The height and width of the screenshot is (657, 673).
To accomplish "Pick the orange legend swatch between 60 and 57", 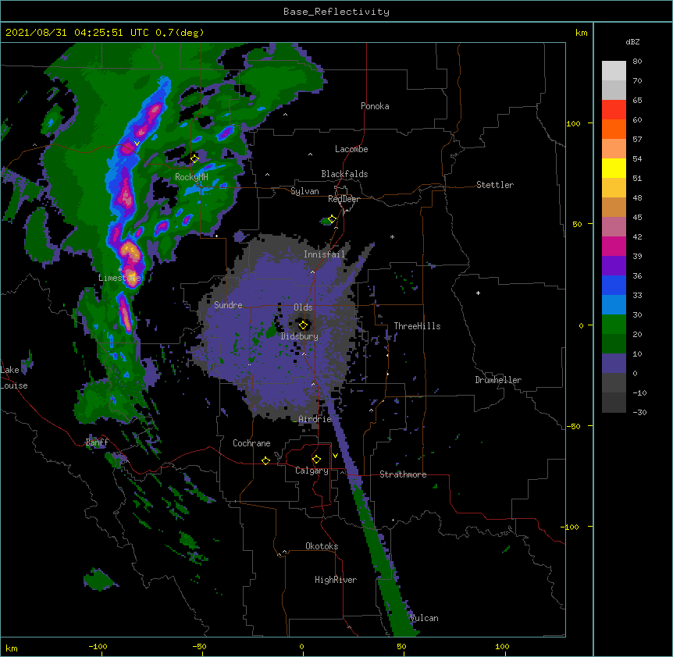I will click(614, 129).
